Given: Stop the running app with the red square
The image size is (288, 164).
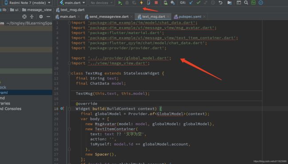Looking at the screenshot, I should pyautogui.click(x=156, y=3).
